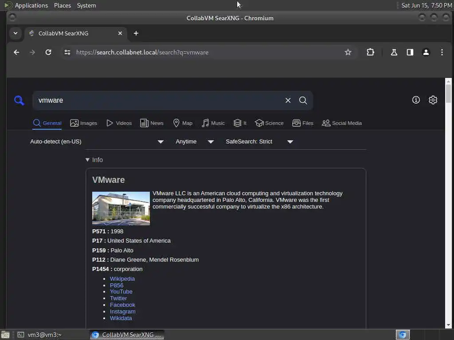Viewport: 454px width, 340px height.
Task: Open the Facebook link
Action: click(122, 305)
